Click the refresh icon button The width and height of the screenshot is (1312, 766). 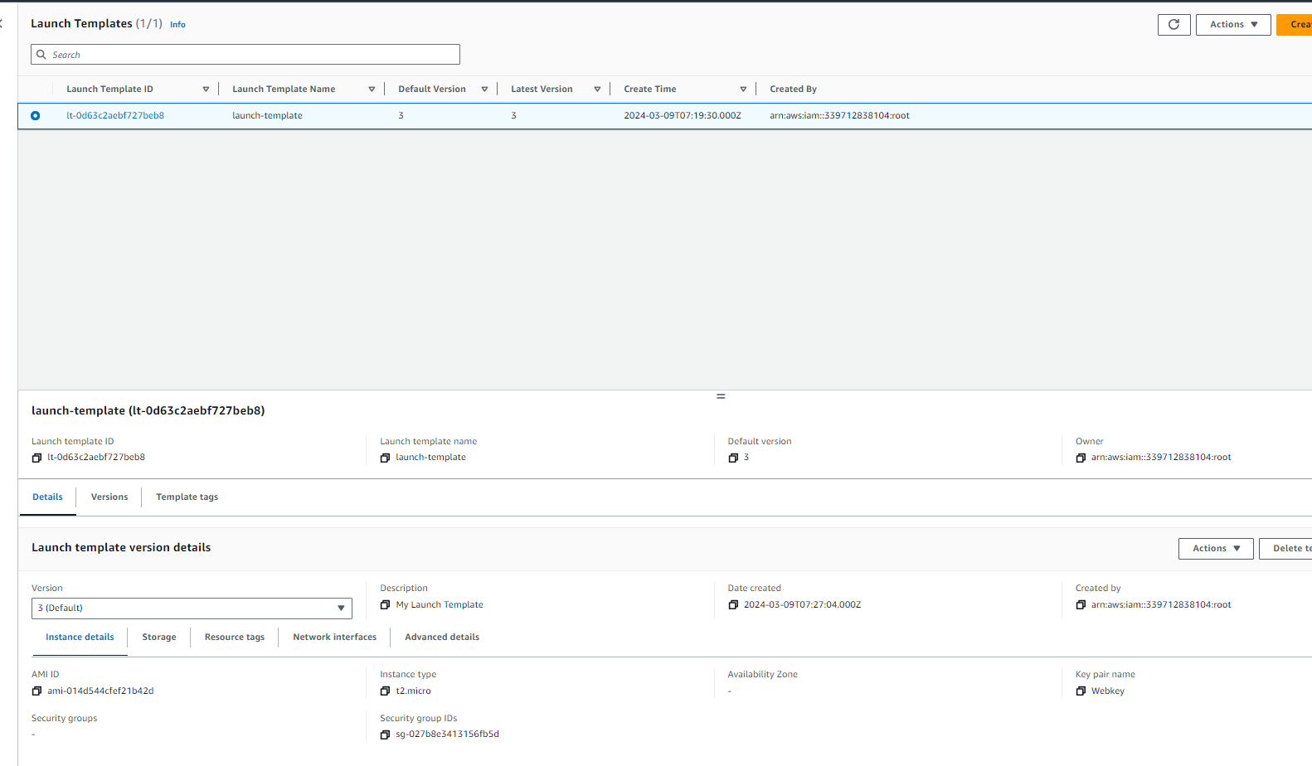pyautogui.click(x=1174, y=25)
